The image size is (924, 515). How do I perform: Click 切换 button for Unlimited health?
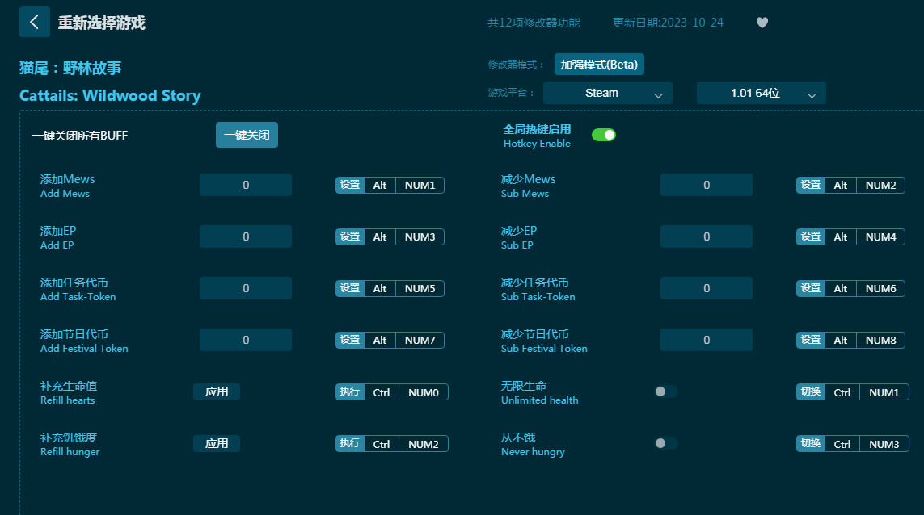pos(810,392)
